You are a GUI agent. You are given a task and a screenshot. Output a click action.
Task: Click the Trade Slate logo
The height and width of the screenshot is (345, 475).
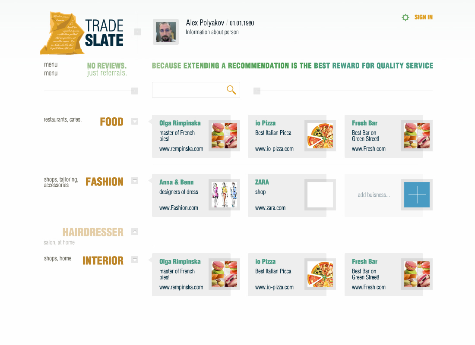point(82,33)
